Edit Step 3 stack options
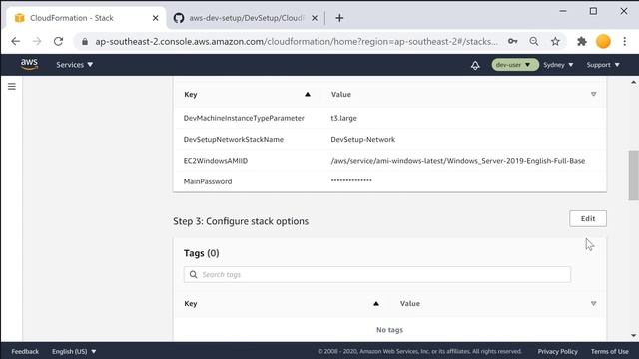 588,219
